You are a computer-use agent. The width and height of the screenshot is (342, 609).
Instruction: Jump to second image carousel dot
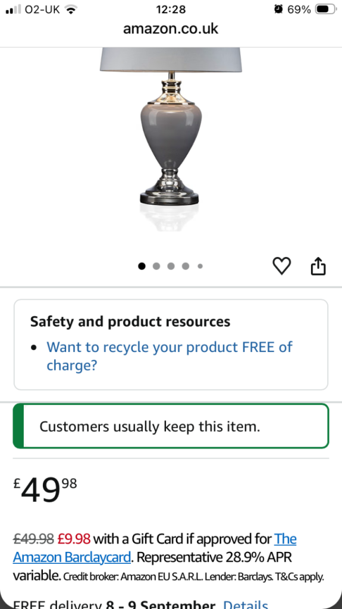(156, 266)
